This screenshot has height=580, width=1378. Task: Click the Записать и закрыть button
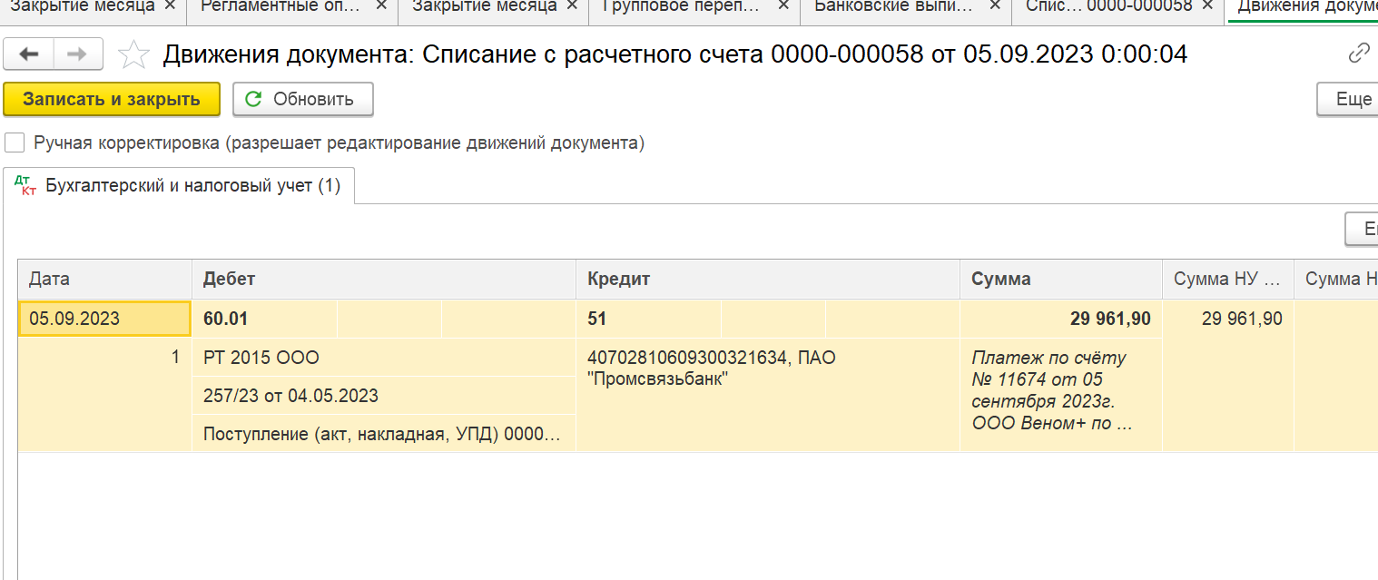pos(112,100)
